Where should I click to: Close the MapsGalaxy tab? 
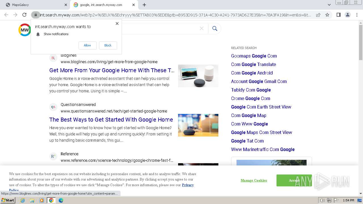pos(66,5)
